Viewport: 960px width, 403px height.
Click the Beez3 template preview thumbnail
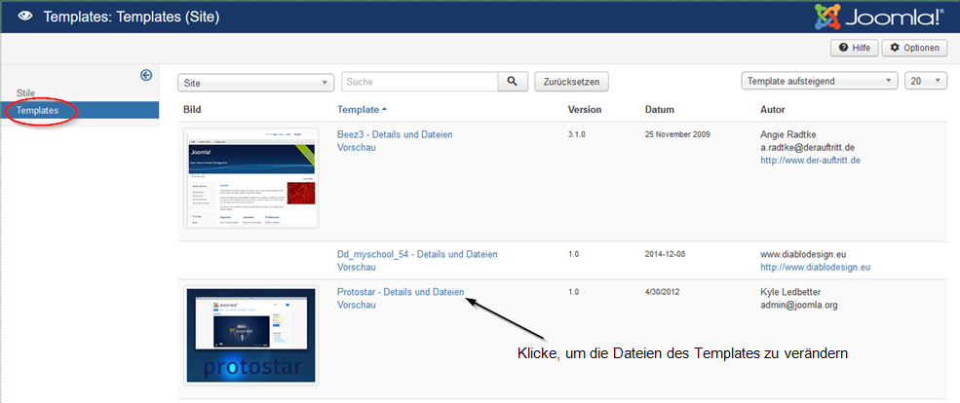point(251,178)
